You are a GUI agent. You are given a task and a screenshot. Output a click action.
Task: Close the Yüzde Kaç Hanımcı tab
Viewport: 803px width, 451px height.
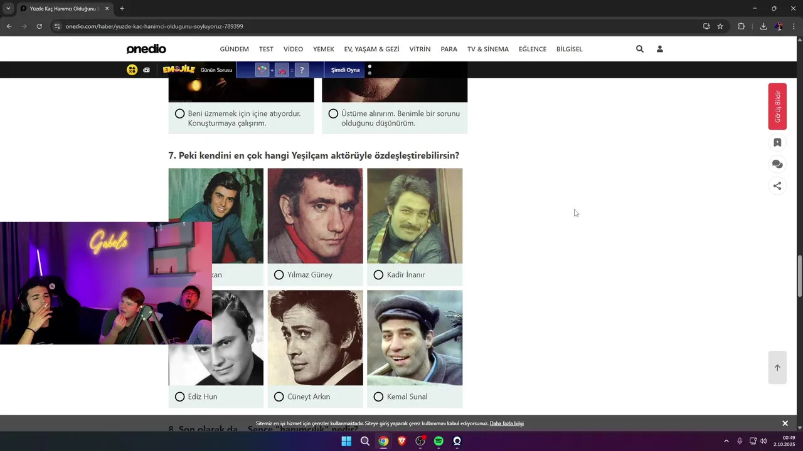[107, 9]
